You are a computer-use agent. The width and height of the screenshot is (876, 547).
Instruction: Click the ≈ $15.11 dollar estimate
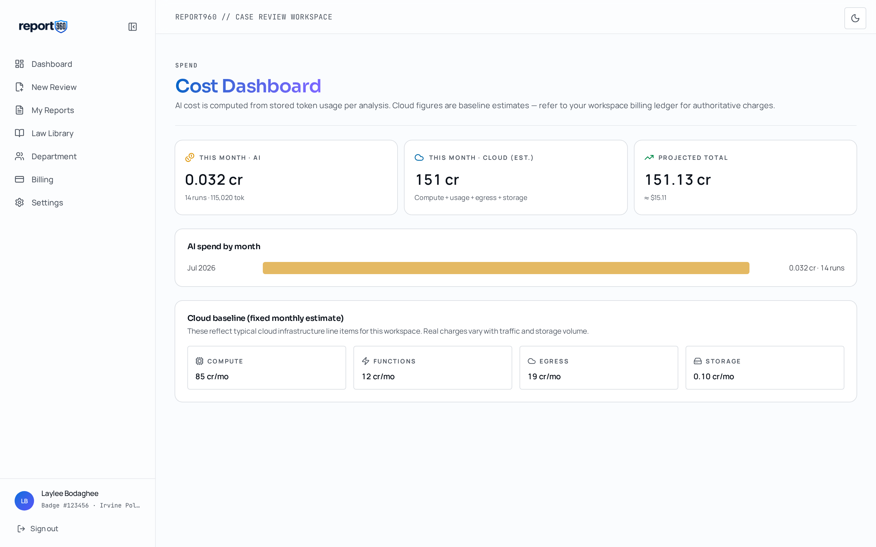(x=655, y=198)
